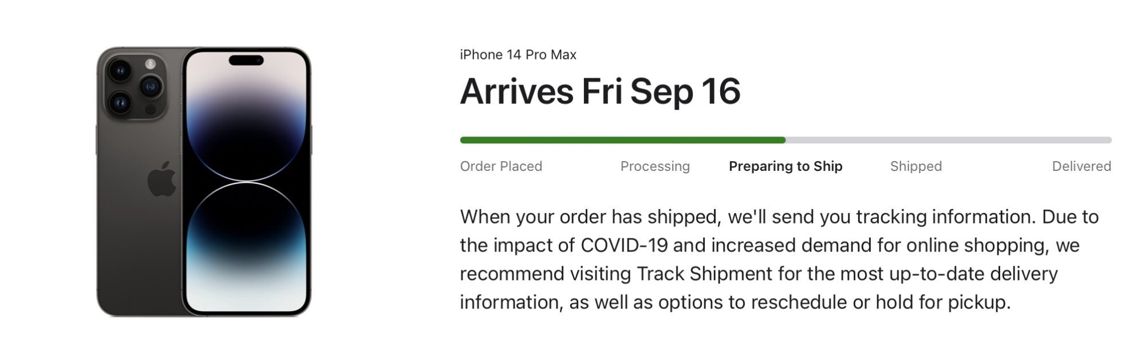Select the Processing step label
The width and height of the screenshot is (1145, 352).
click(x=655, y=166)
